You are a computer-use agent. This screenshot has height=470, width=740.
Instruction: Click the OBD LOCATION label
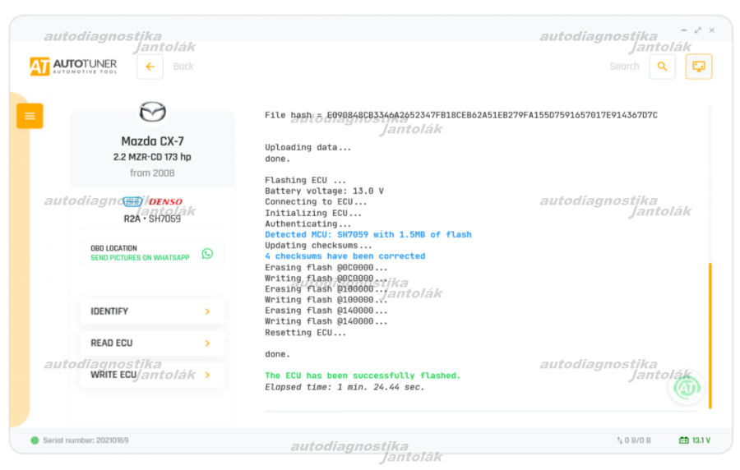(113, 248)
